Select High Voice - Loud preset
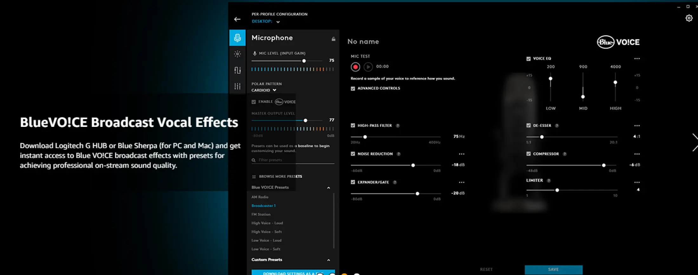Image resolution: width=698 pixels, height=275 pixels. [267, 223]
